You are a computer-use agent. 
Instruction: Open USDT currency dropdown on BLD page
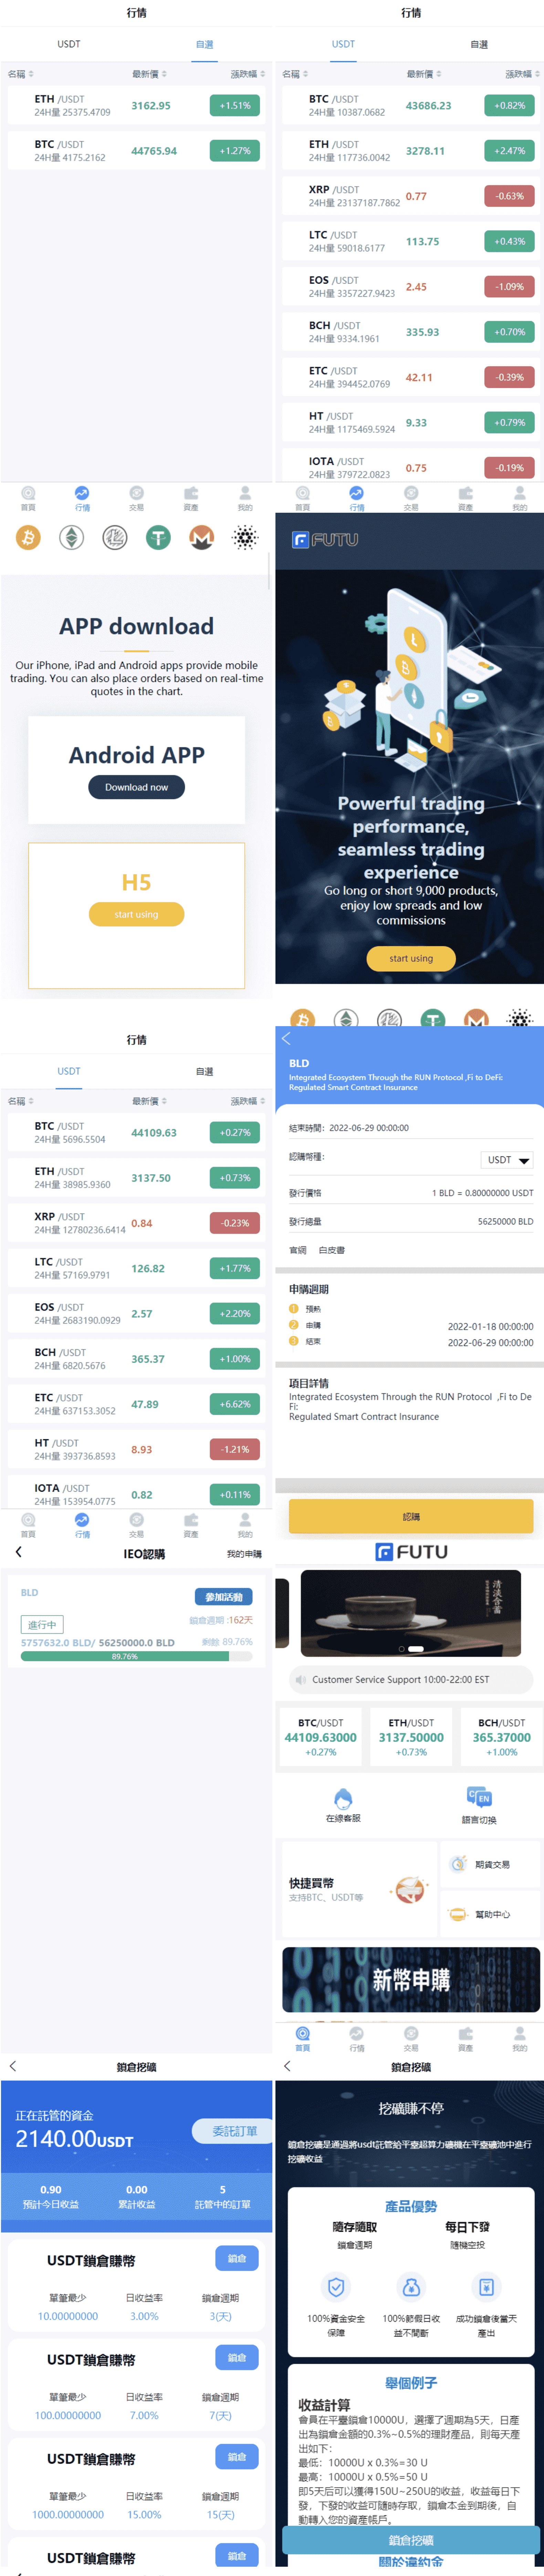[507, 1160]
